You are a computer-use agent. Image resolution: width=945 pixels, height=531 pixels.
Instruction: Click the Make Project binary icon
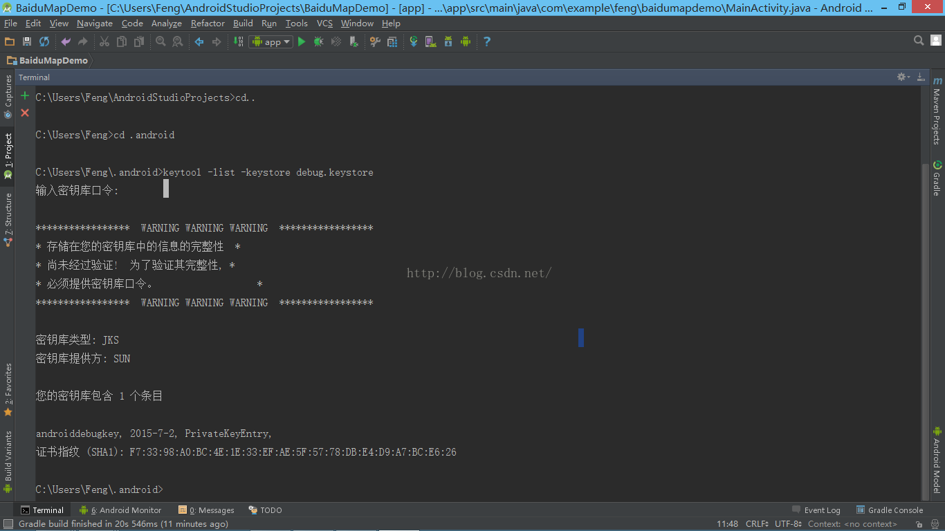pos(238,41)
